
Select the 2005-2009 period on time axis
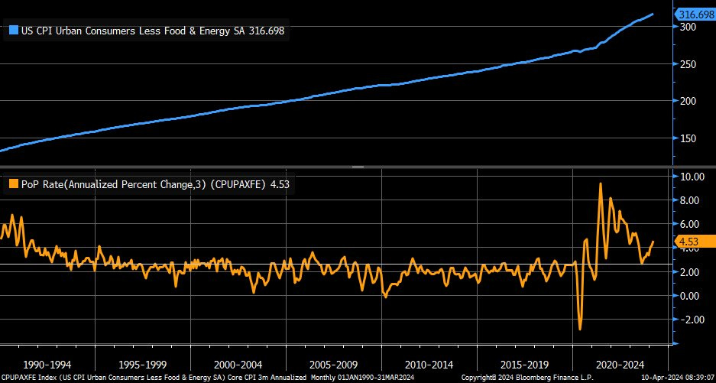pos(334,364)
